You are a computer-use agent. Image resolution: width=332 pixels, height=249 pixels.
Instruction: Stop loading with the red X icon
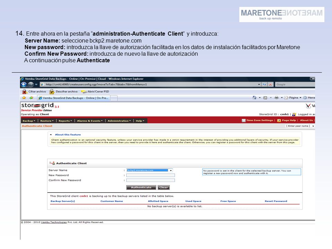pos(270,84)
